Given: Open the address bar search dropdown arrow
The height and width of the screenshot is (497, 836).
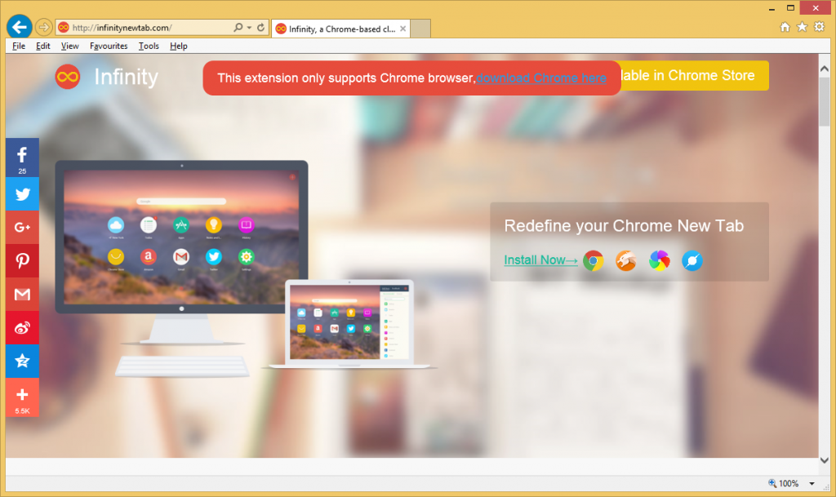Looking at the screenshot, I should 249,27.
